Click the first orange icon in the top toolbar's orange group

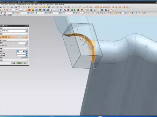(96, 7)
